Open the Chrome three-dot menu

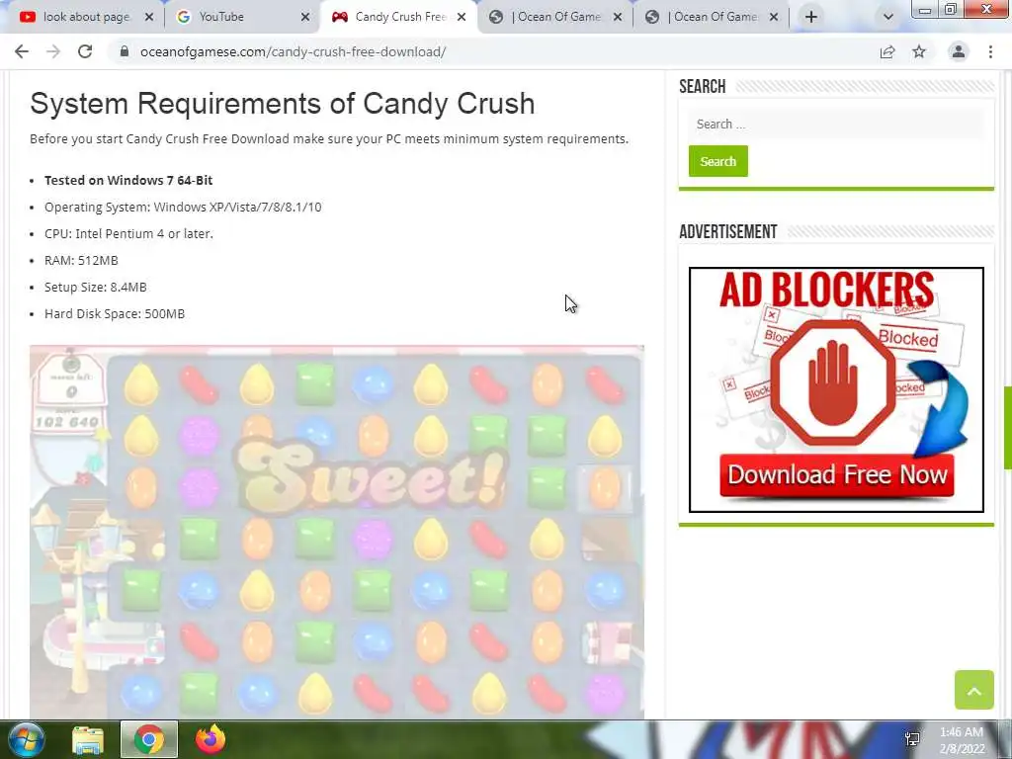[x=990, y=51]
